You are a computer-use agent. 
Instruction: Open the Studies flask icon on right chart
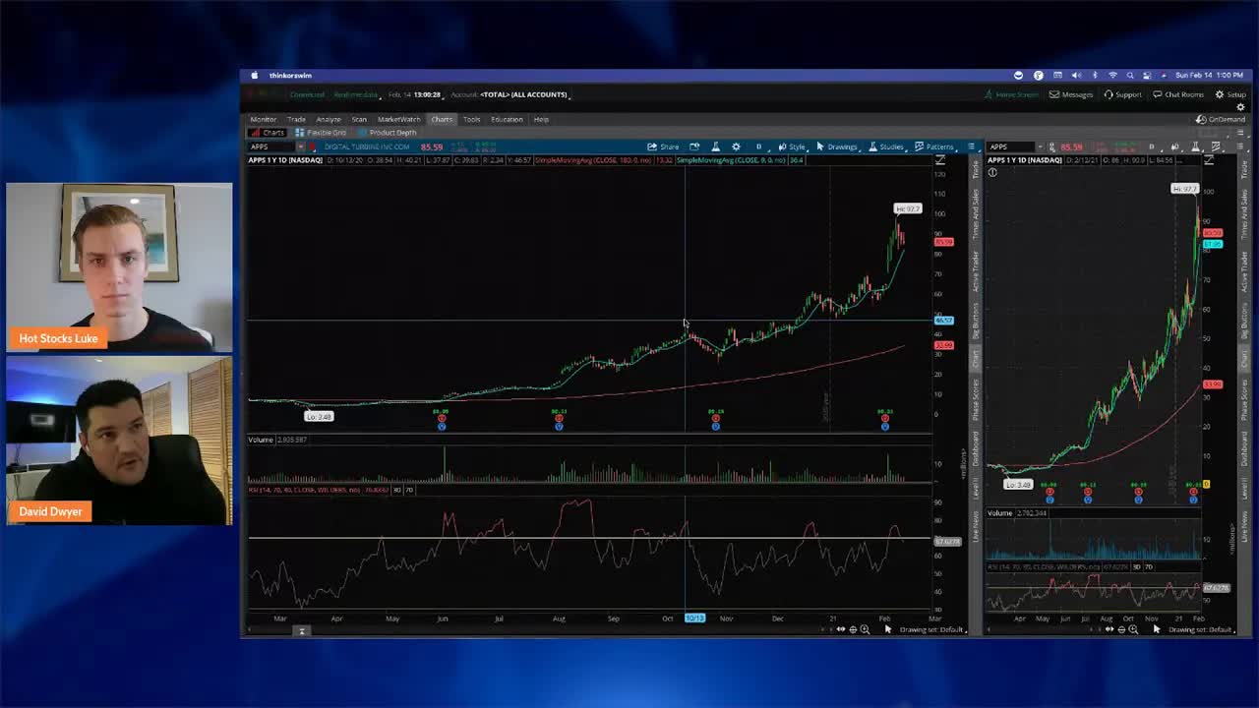1195,147
